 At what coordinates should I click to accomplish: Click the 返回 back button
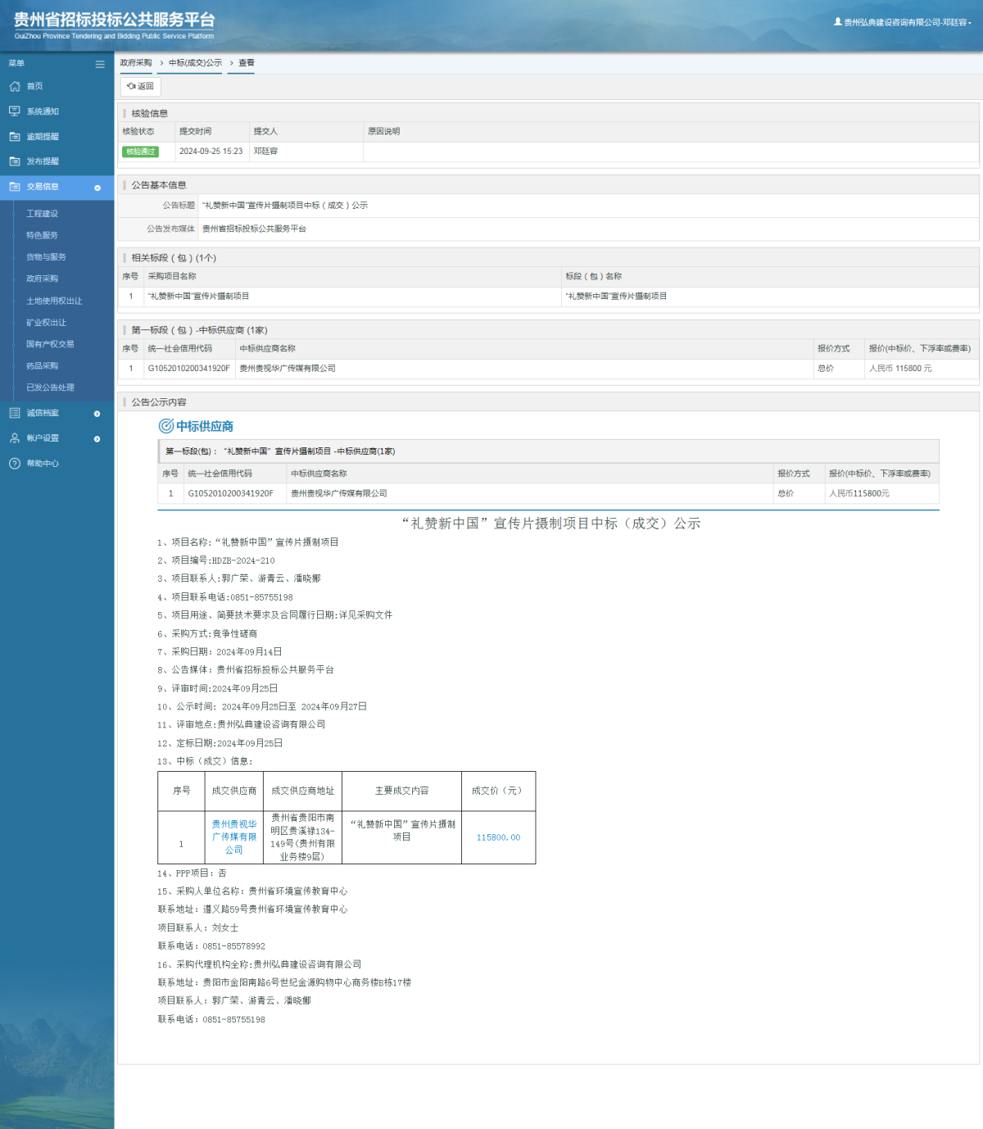click(141, 86)
